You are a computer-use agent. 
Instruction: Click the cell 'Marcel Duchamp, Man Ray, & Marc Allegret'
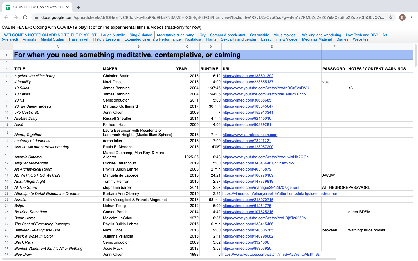(x=138, y=155)
